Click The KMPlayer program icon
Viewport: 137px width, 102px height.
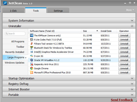click(32, 35)
